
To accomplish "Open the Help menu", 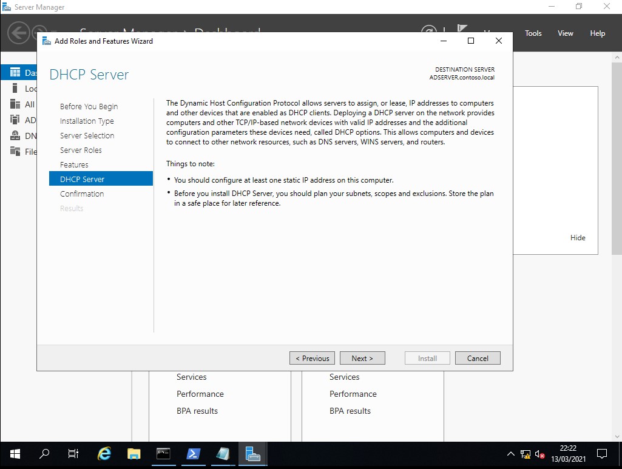I will coord(598,33).
